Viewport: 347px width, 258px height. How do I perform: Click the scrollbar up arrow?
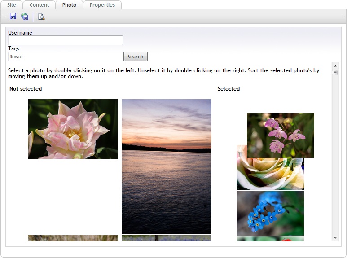[335, 66]
